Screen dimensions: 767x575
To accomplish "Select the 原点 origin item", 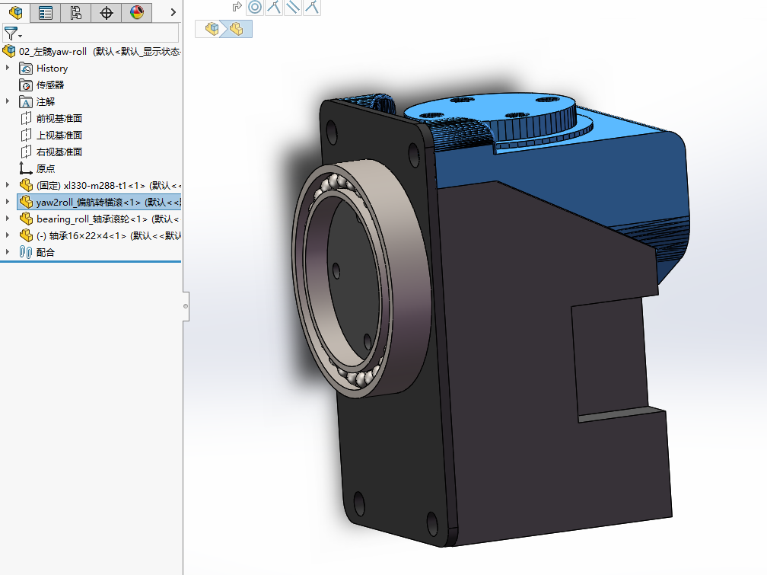I will point(46,168).
